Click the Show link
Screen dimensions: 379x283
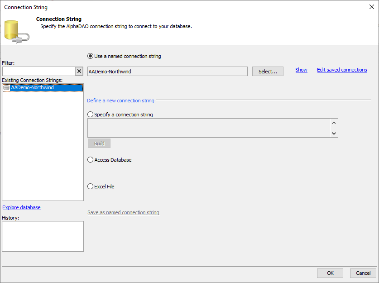pyautogui.click(x=301, y=70)
